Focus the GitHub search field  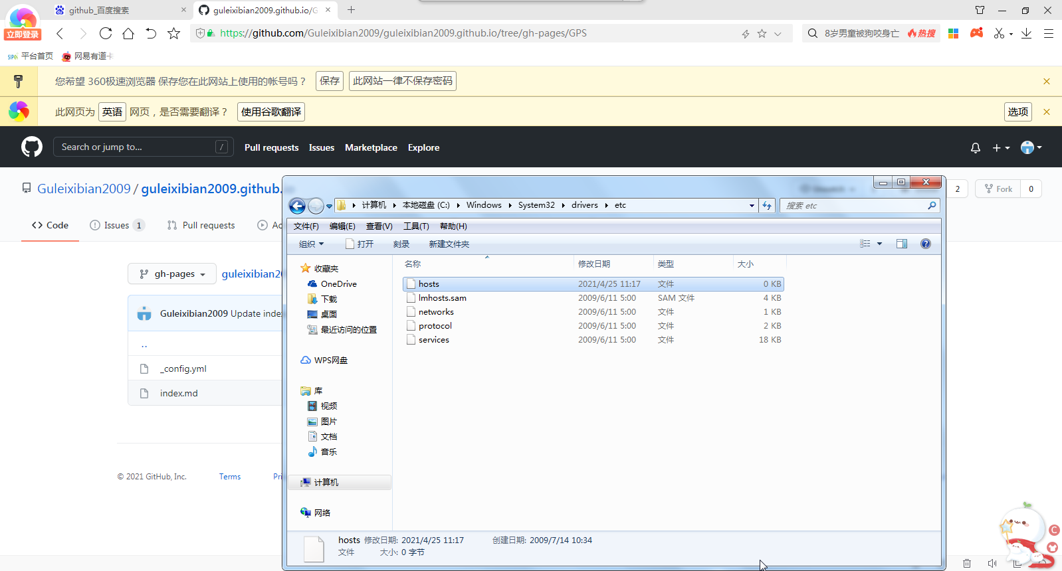143,147
